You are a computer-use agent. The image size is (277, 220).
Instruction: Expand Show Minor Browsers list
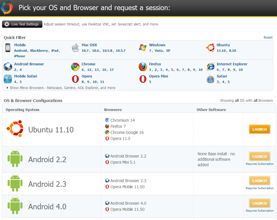[x=61, y=88]
